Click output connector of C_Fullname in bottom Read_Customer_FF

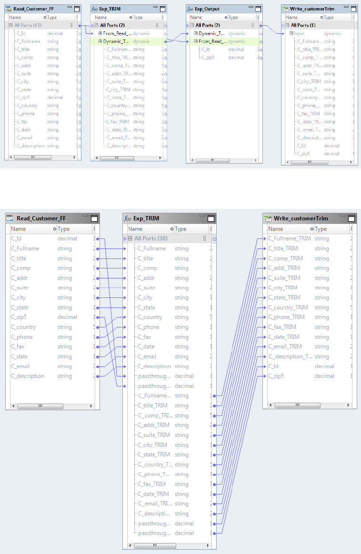pos(98,249)
